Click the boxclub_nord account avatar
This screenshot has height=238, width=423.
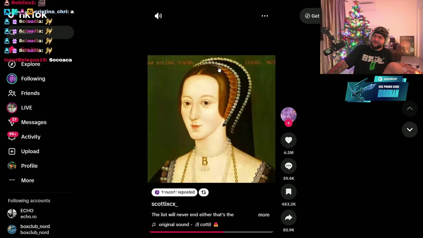click(12, 229)
